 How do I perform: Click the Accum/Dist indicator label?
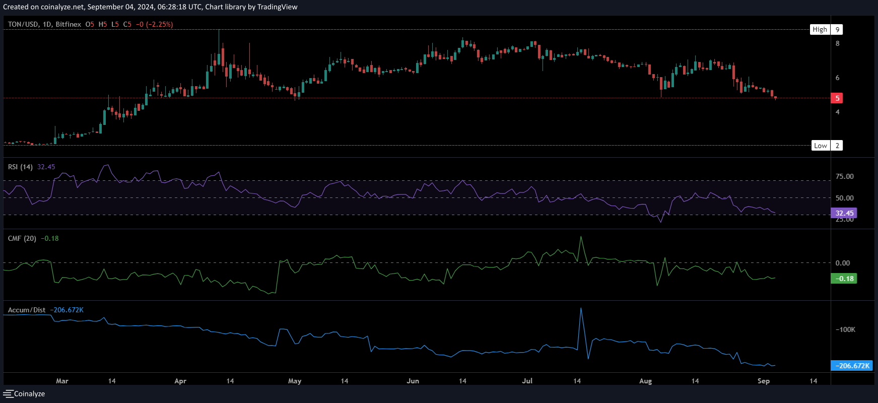(x=27, y=310)
